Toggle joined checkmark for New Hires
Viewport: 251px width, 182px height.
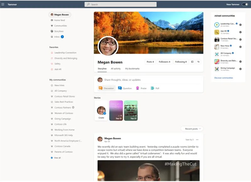click(x=240, y=47)
